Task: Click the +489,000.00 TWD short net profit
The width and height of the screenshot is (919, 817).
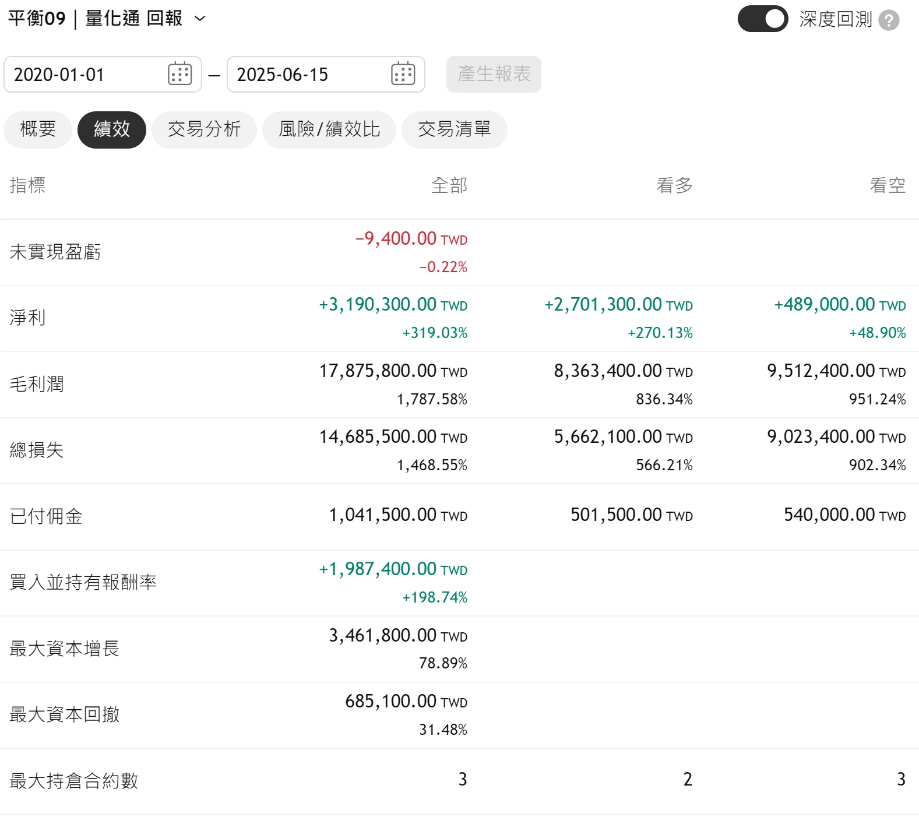Action: (x=840, y=304)
